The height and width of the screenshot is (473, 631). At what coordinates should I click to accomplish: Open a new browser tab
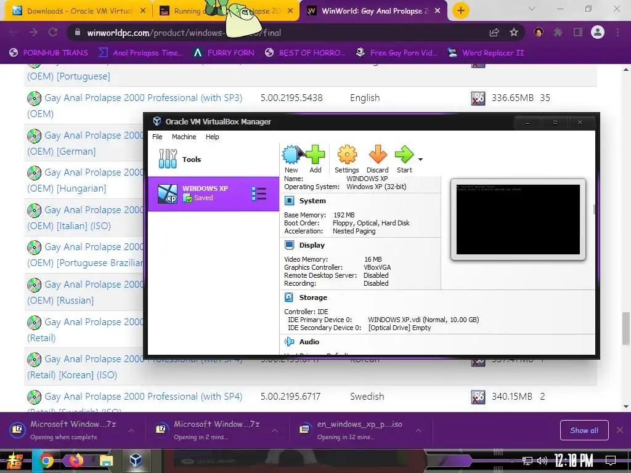coord(461,11)
